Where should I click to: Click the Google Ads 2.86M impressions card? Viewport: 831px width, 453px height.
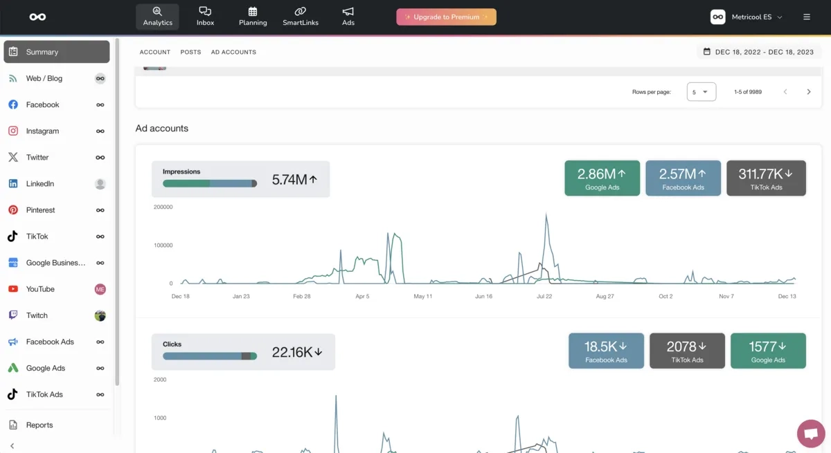click(602, 178)
